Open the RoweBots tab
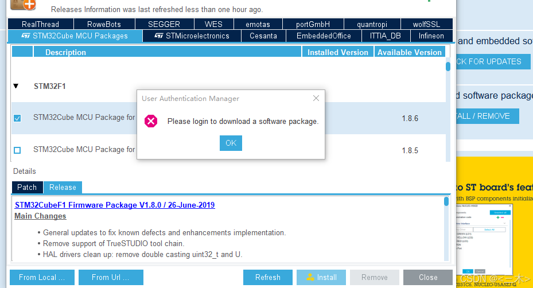This screenshot has height=288, width=533. click(x=104, y=24)
